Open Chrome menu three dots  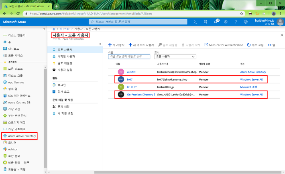click(281, 14)
